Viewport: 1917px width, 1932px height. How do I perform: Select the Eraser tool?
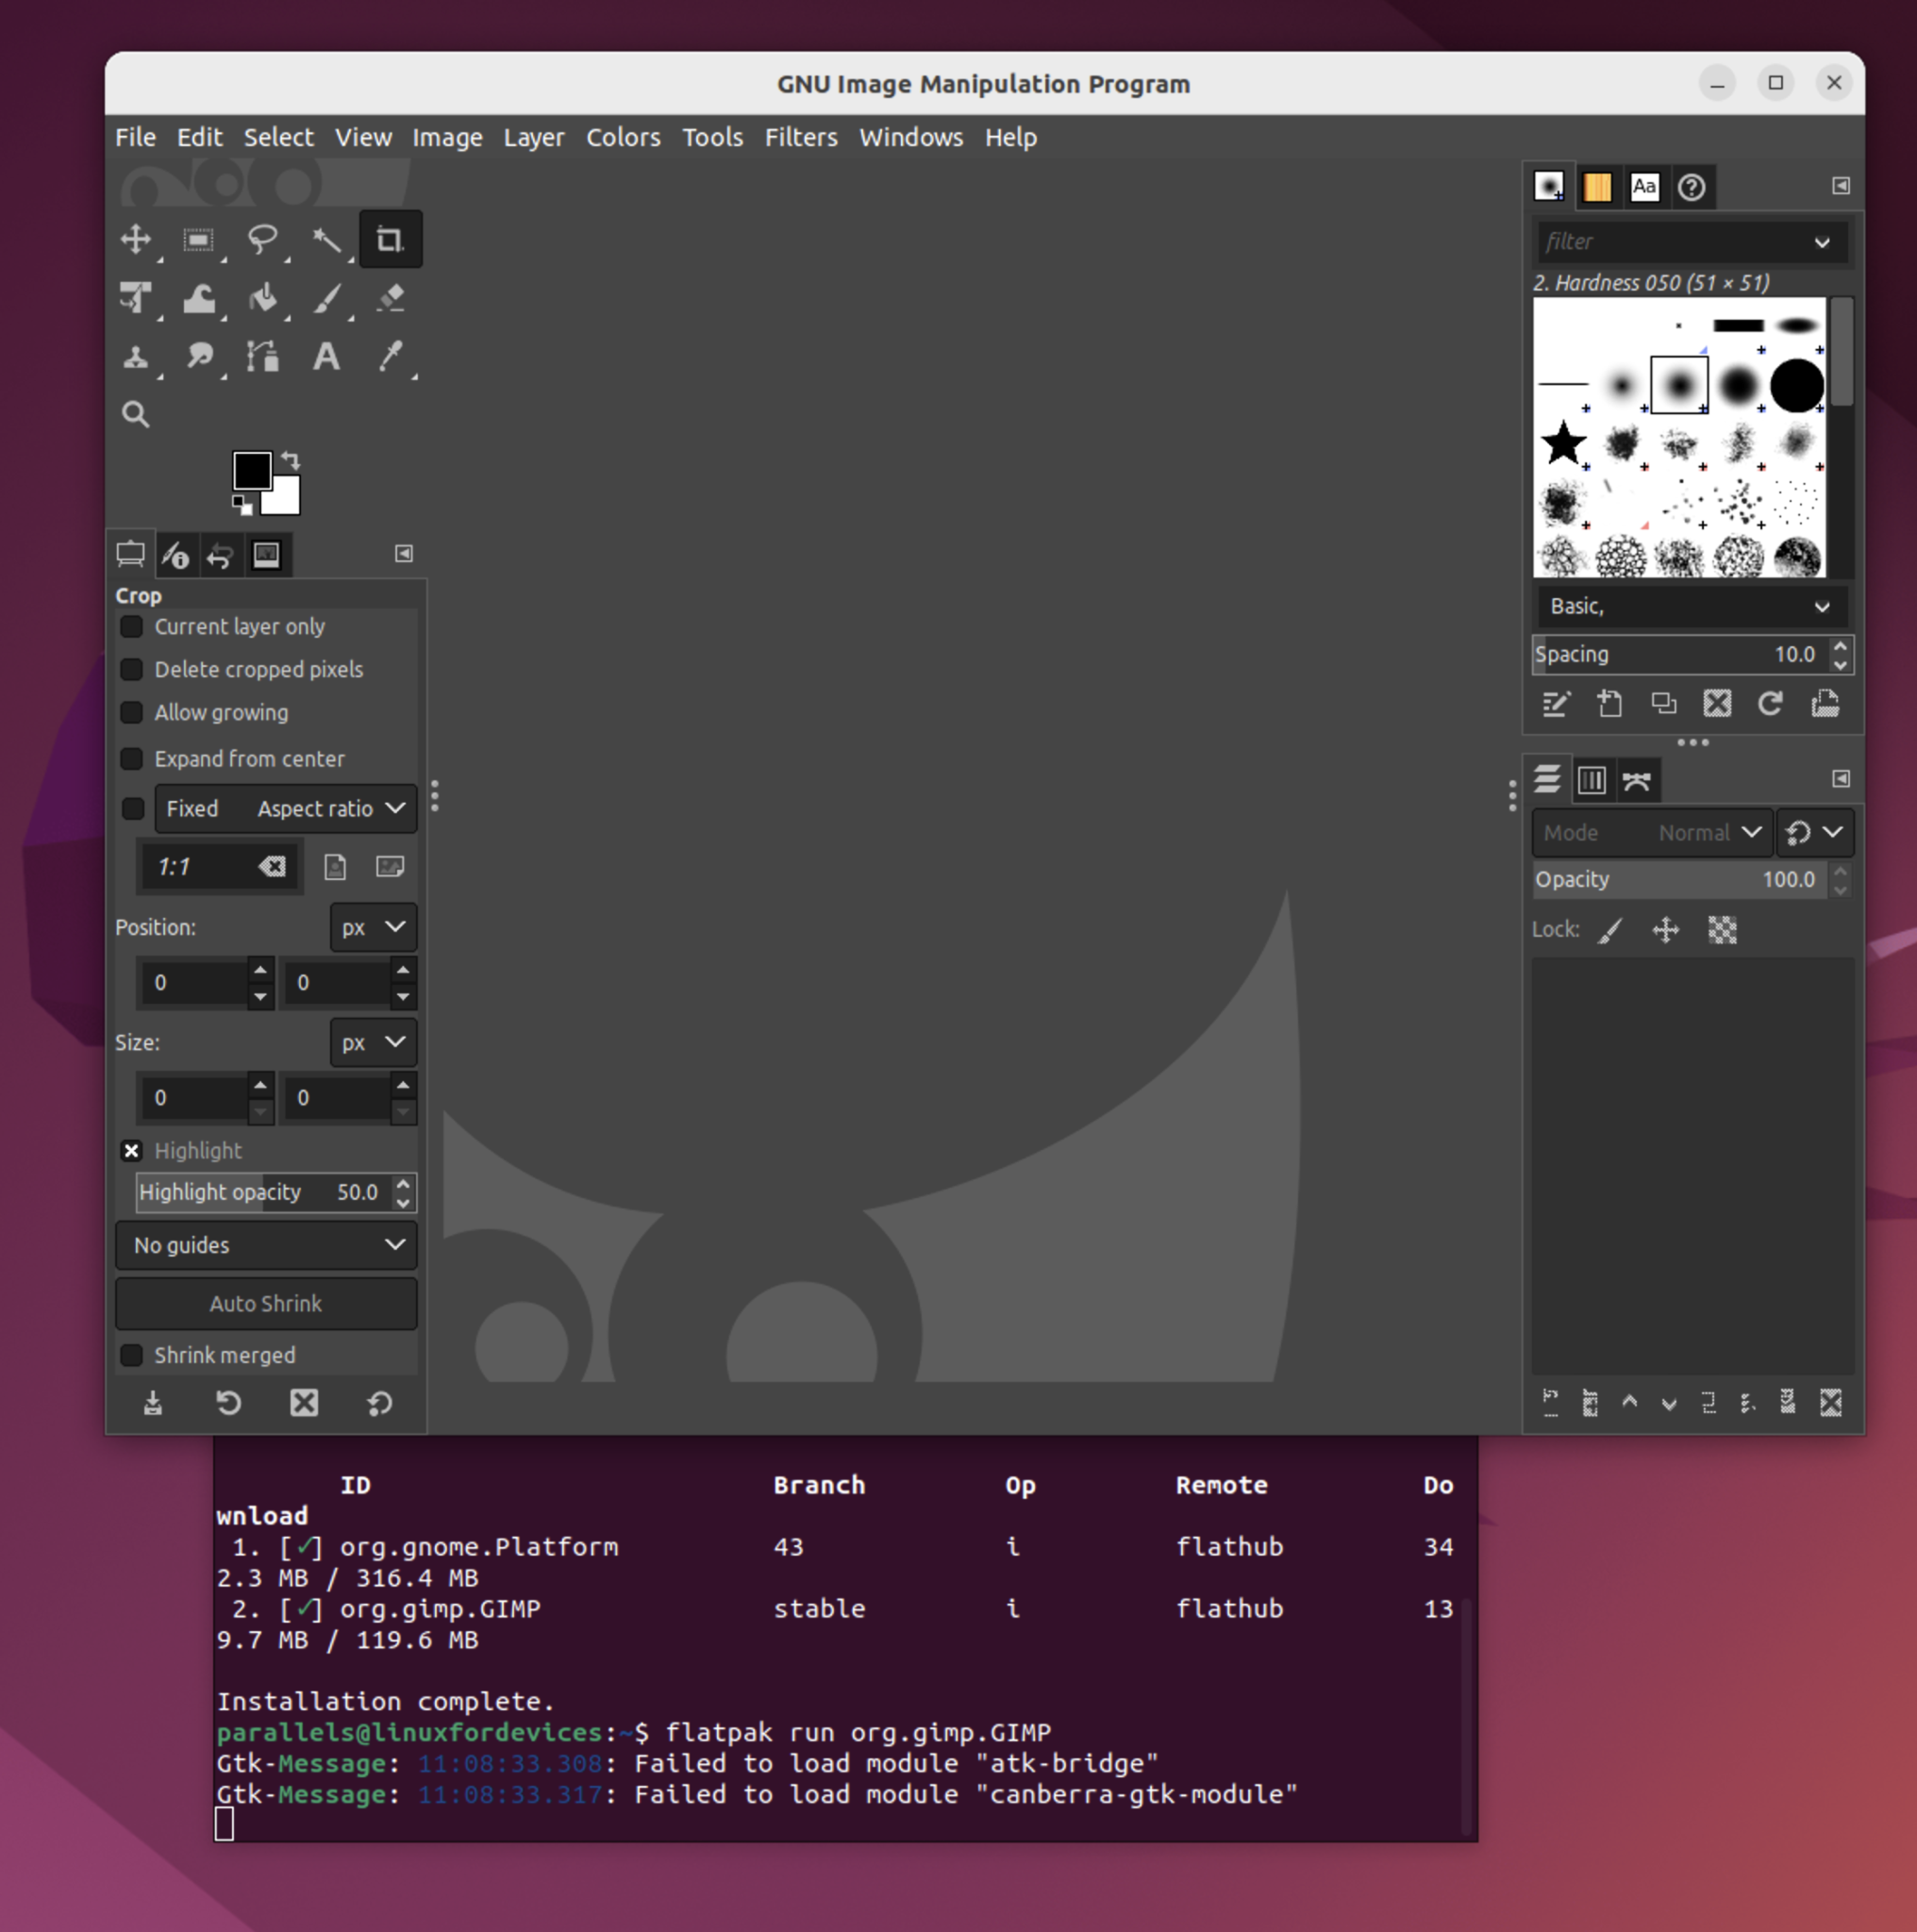390,299
